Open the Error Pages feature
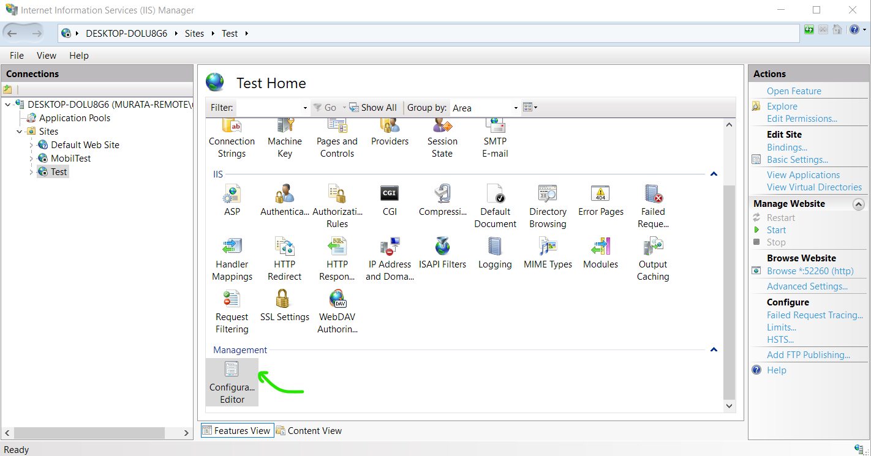The width and height of the screenshot is (871, 456). pyautogui.click(x=600, y=200)
